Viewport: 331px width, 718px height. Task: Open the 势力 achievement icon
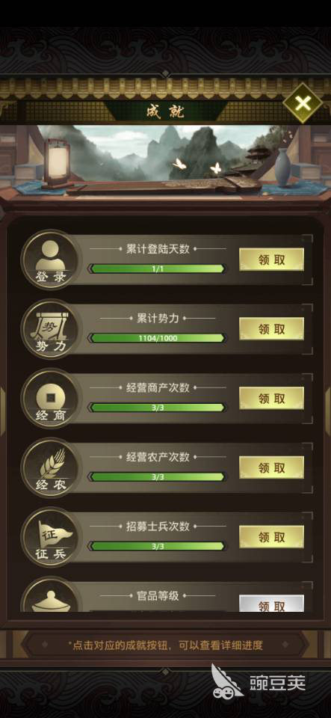tap(51, 329)
